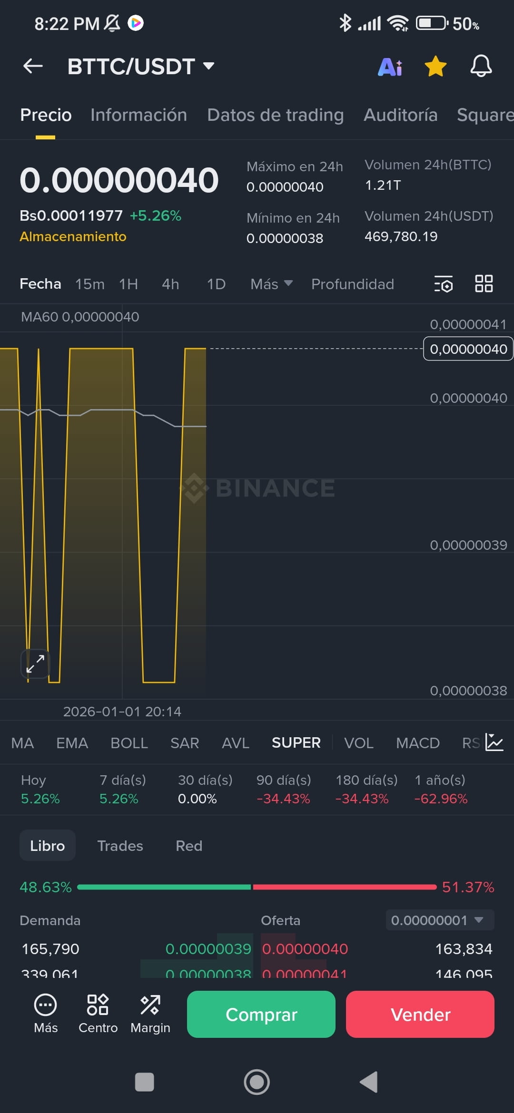The height and width of the screenshot is (1113, 514).
Task: Tap the bid quantity 165,790
Action: coord(50,949)
